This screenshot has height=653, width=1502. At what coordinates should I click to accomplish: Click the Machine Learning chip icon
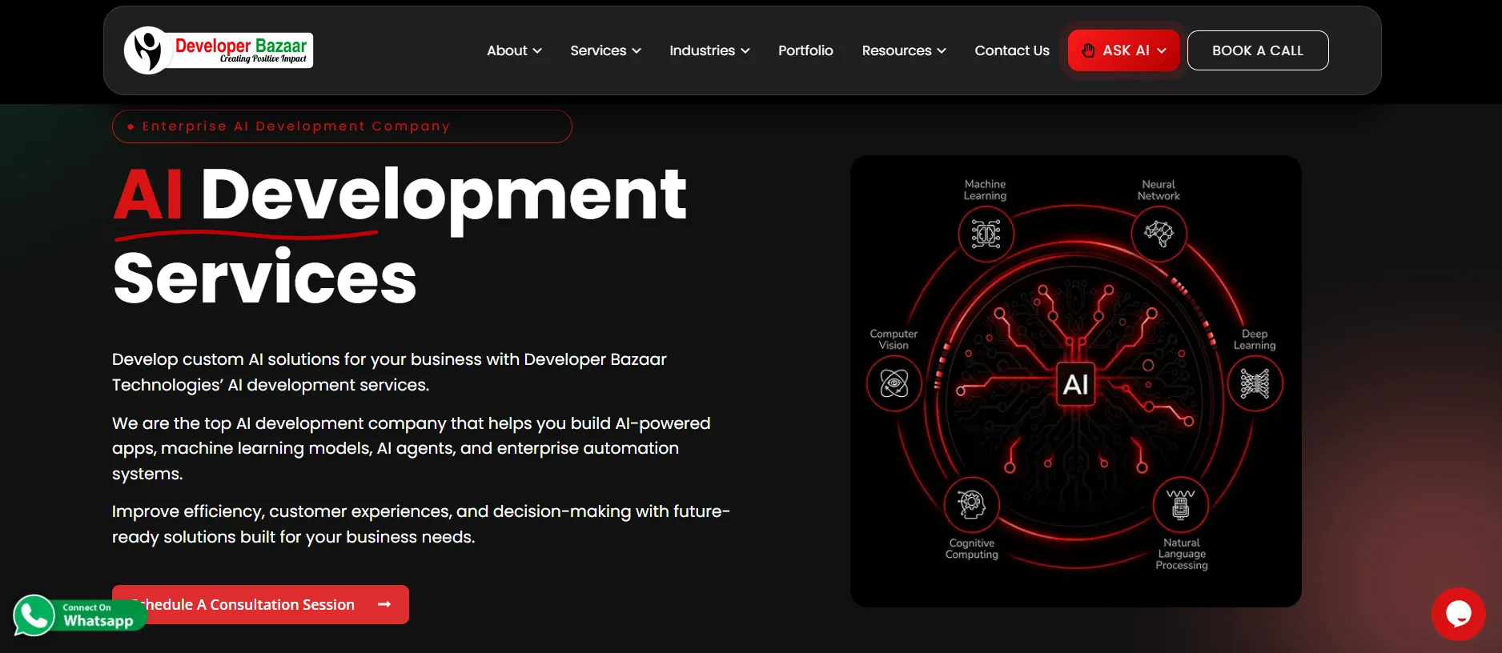click(x=986, y=234)
